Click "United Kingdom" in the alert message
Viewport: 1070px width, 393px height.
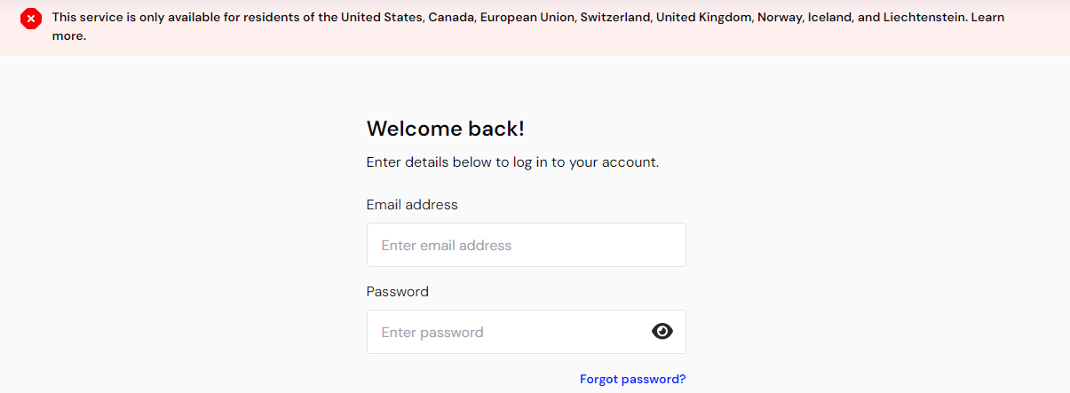click(x=702, y=18)
